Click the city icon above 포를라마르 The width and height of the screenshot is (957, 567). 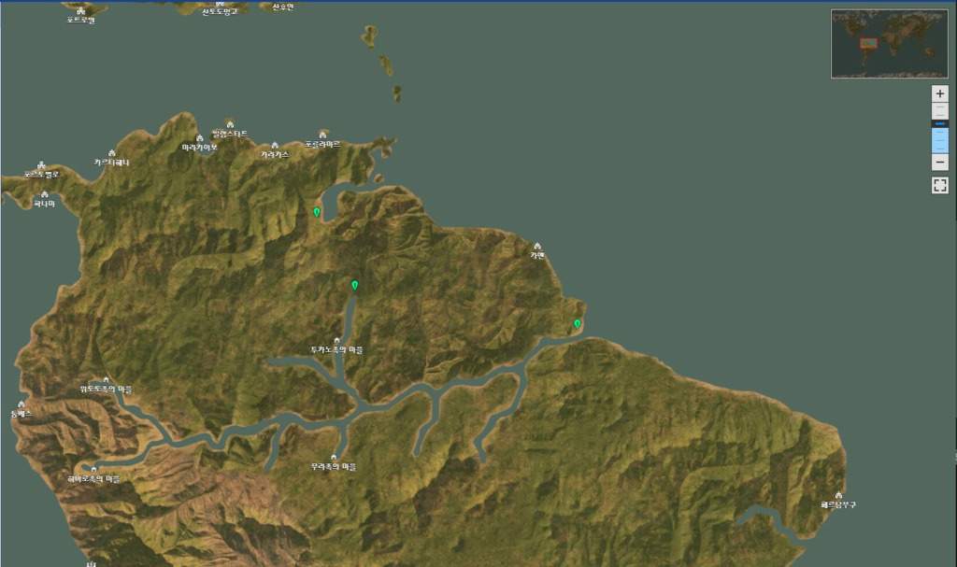tap(322, 135)
